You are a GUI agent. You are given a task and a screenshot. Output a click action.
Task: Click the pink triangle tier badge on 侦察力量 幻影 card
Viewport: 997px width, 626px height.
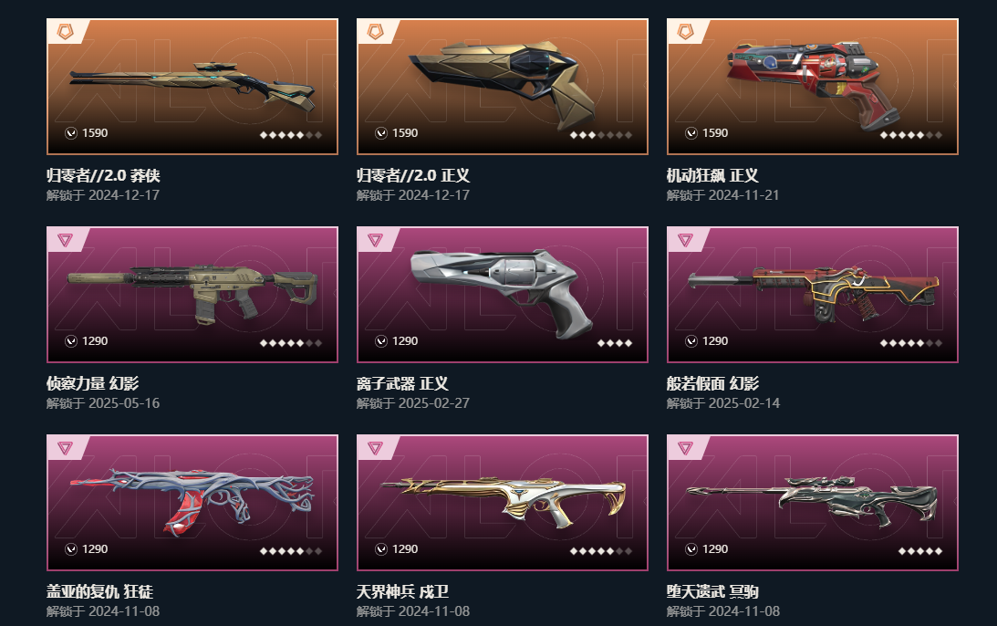(65, 240)
